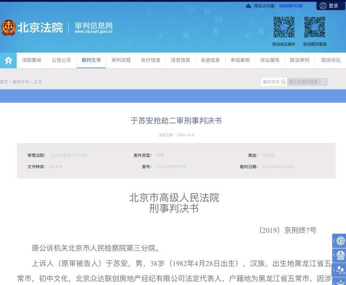The image size is (346, 285).
Task: Open the 法院要闻 navigation item
Action: [x=32, y=60]
